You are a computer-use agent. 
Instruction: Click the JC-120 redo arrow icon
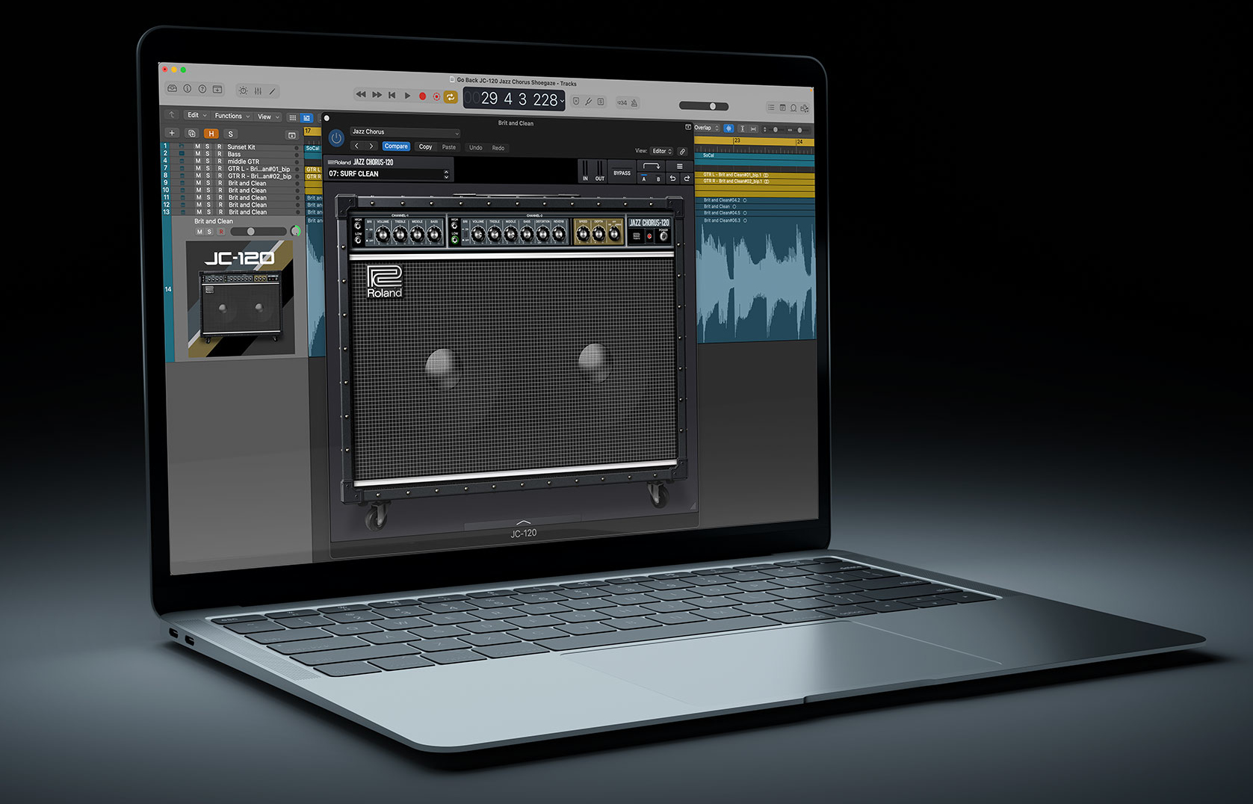687,178
